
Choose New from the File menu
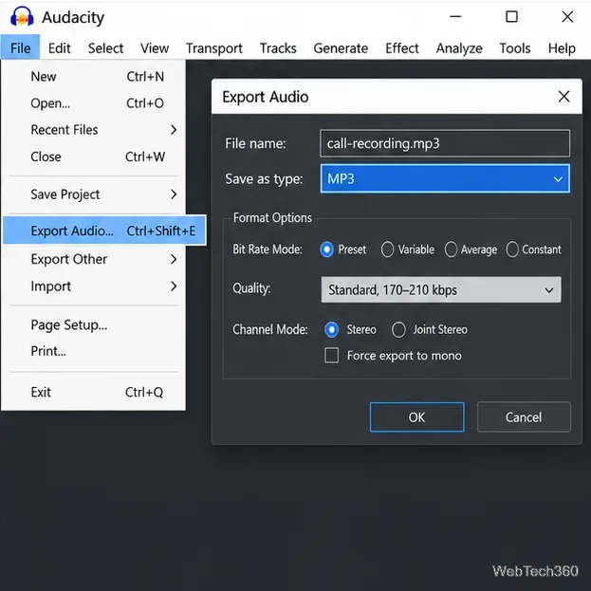tap(94, 77)
